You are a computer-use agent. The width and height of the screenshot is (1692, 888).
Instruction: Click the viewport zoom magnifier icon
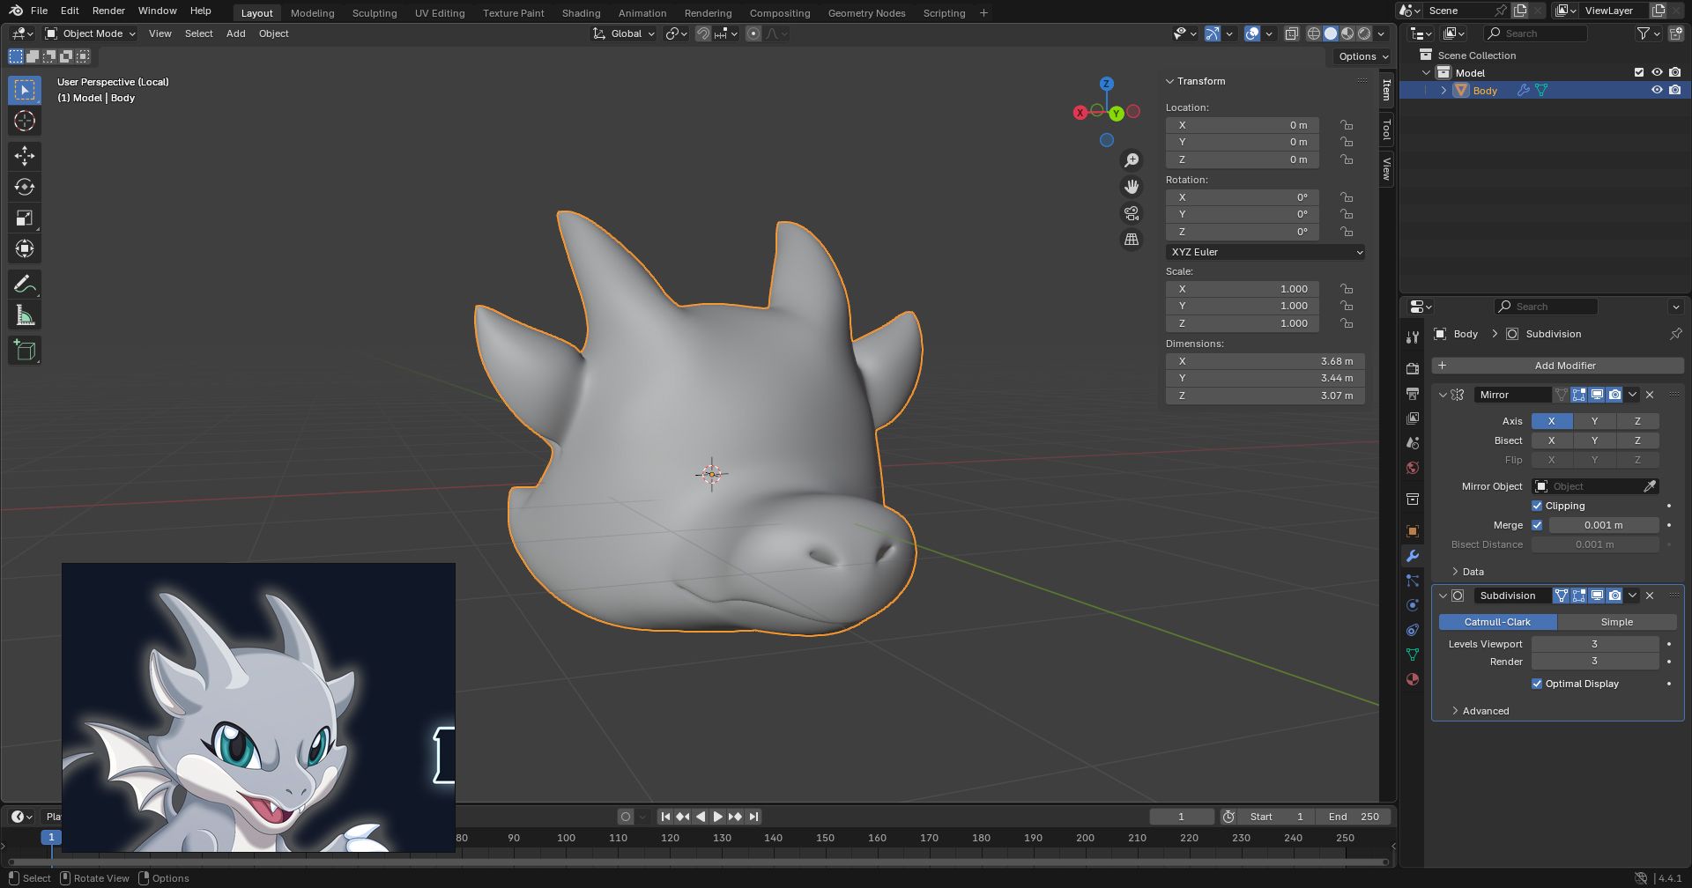pyautogui.click(x=1132, y=160)
